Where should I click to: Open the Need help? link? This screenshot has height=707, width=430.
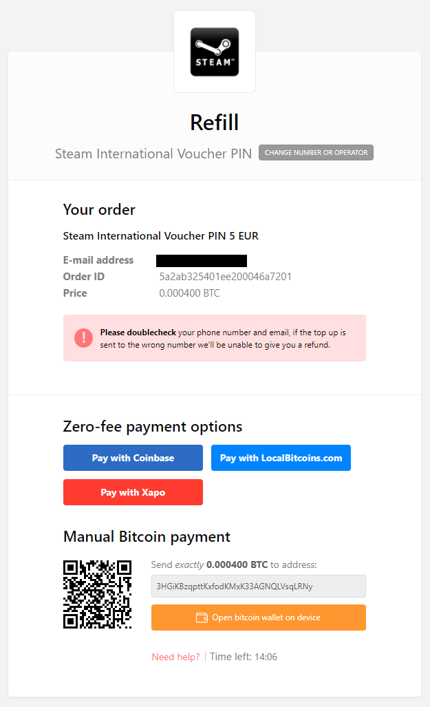(176, 657)
